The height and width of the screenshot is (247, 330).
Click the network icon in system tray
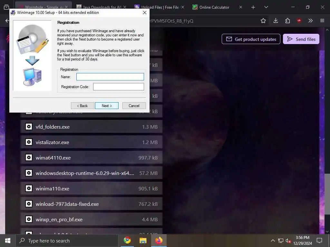281,241
